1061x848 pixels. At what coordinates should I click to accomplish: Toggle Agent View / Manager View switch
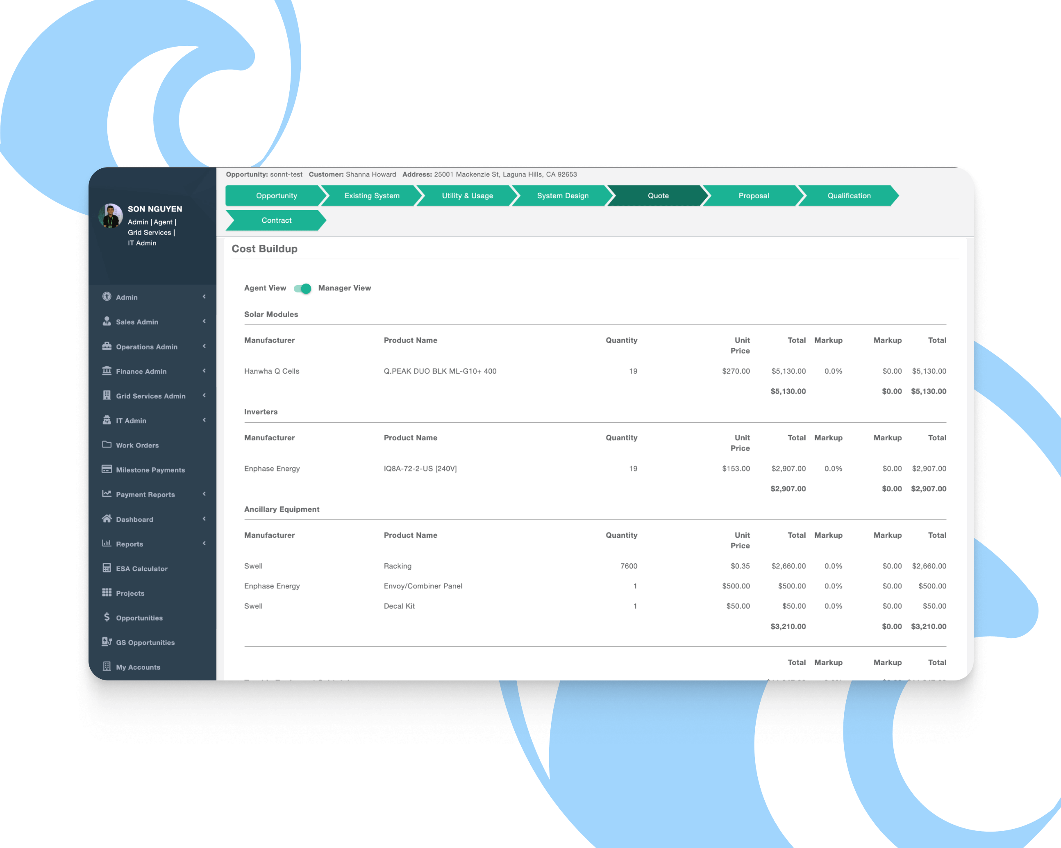point(302,288)
